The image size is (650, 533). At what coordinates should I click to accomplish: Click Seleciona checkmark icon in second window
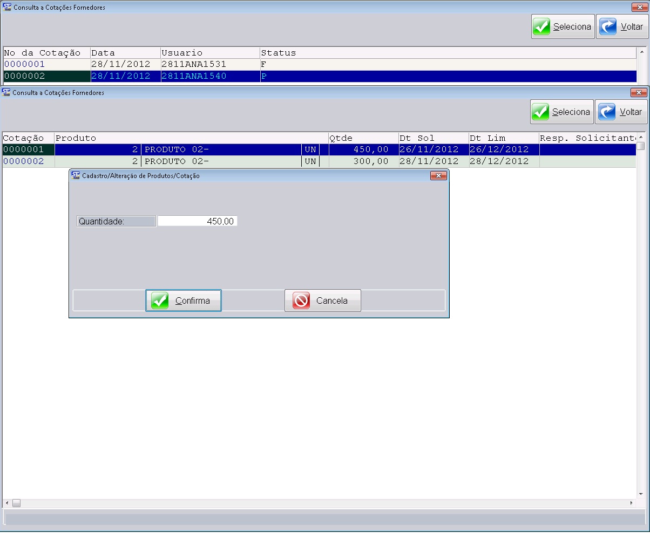540,112
